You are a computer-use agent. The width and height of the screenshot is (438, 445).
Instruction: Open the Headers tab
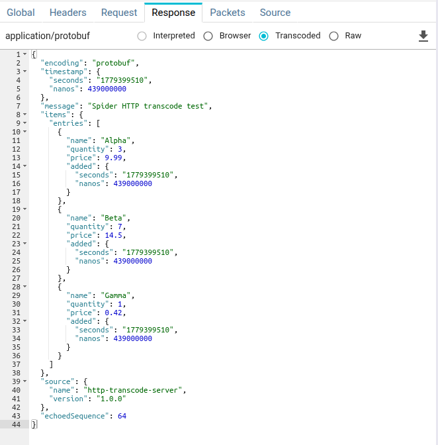(67, 13)
